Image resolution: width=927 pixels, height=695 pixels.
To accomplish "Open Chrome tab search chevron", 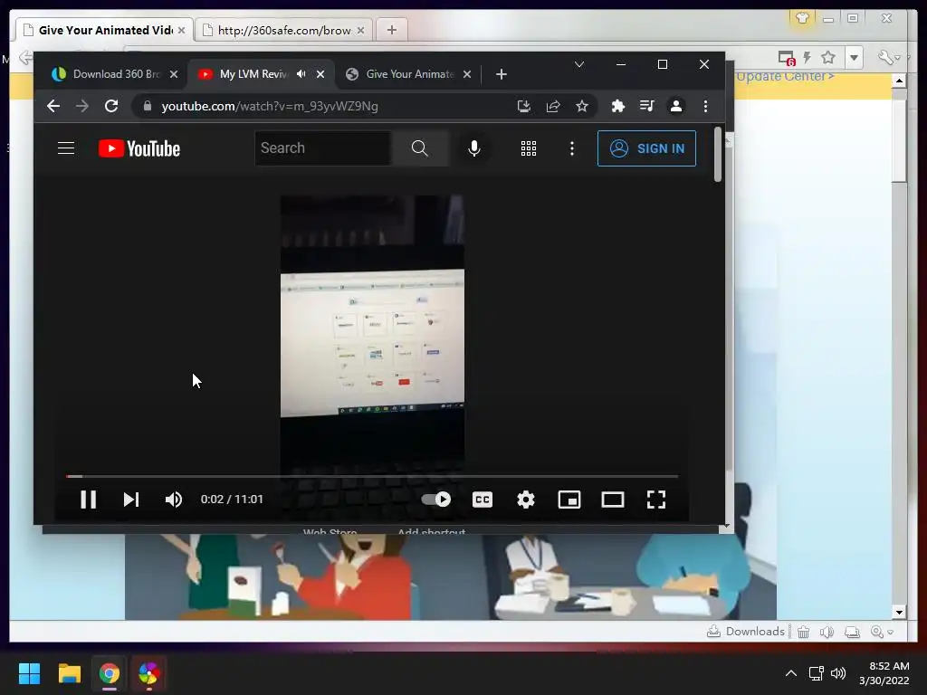I will (579, 64).
